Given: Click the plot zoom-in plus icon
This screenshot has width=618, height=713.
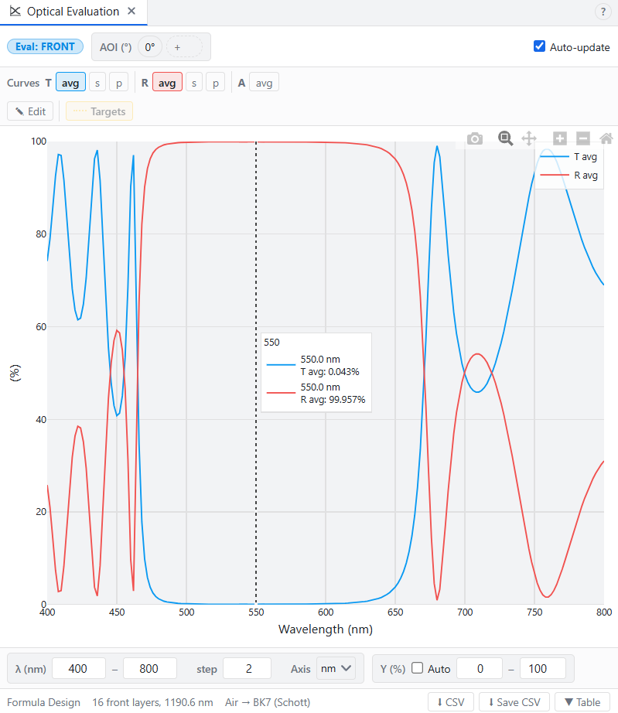Looking at the screenshot, I should (560, 138).
